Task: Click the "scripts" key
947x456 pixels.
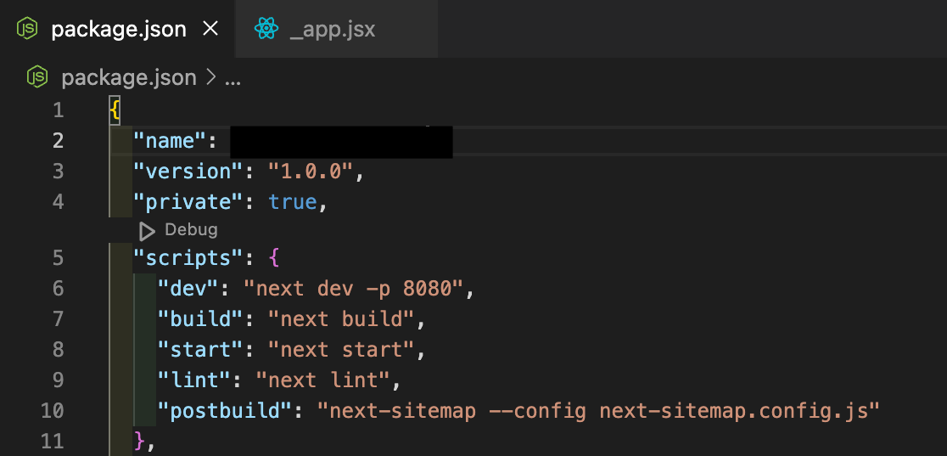Action: tap(188, 259)
